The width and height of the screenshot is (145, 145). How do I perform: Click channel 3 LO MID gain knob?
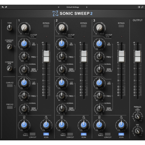tap(99, 83)
